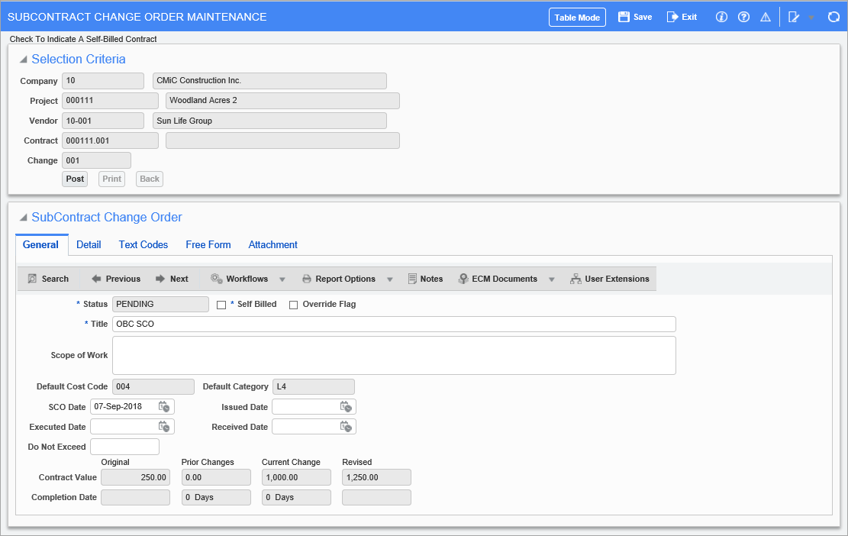Click the Back button
Screen dimensions: 848x536
(x=150, y=179)
